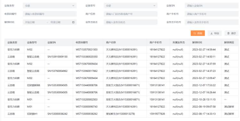Click timestamp 2023-02-27 14:37:59
Viewport: 240px width, 121px height.
204,64
